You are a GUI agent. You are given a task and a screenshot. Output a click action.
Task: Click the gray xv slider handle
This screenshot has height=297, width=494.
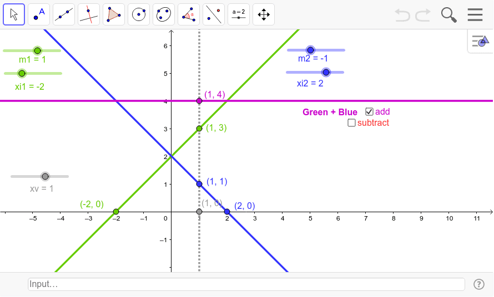(x=45, y=177)
